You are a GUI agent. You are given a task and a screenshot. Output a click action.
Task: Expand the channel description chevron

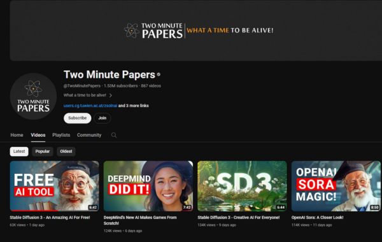111,96
